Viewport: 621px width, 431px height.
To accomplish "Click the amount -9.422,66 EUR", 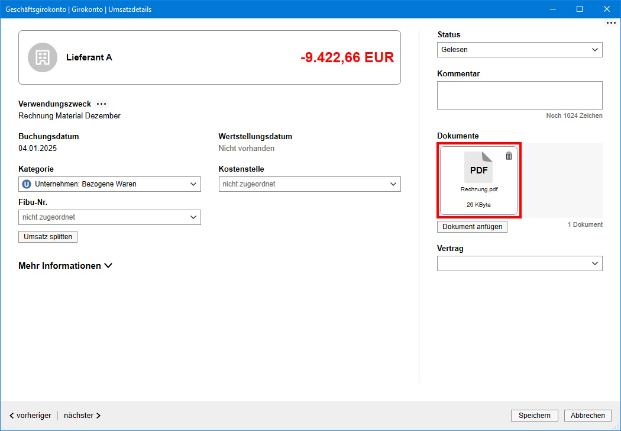I will pos(347,57).
